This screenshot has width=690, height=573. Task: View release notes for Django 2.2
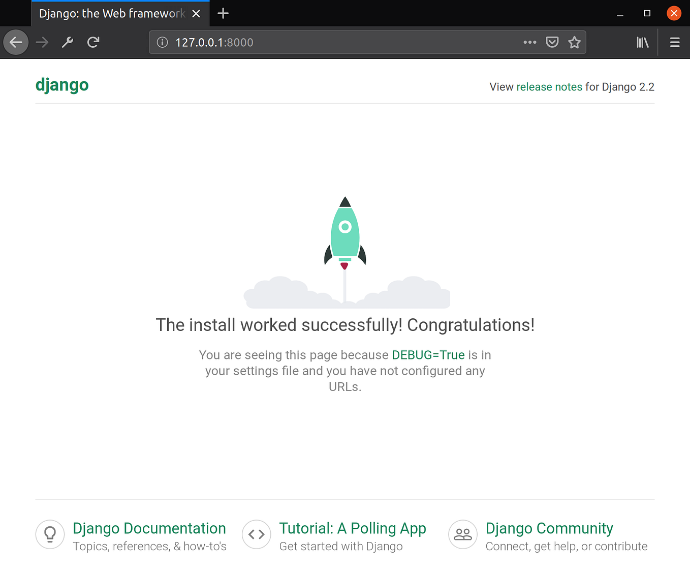549,86
